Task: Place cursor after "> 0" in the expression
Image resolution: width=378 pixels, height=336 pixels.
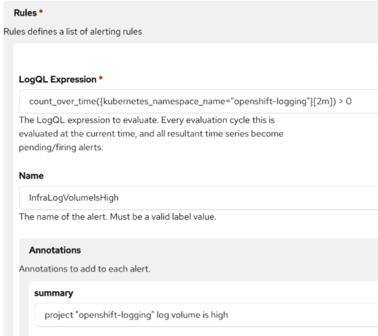Action: (352, 101)
